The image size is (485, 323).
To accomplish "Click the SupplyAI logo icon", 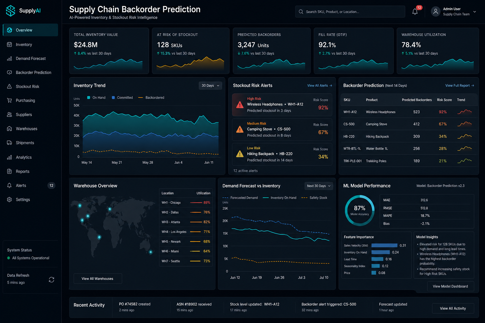I will pyautogui.click(x=10, y=11).
